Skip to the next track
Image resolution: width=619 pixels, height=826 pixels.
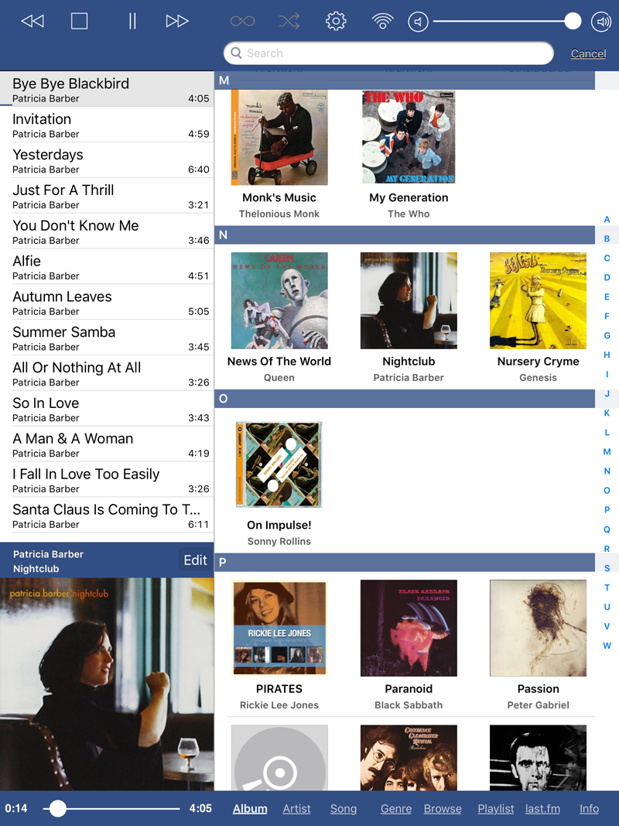[x=177, y=21]
